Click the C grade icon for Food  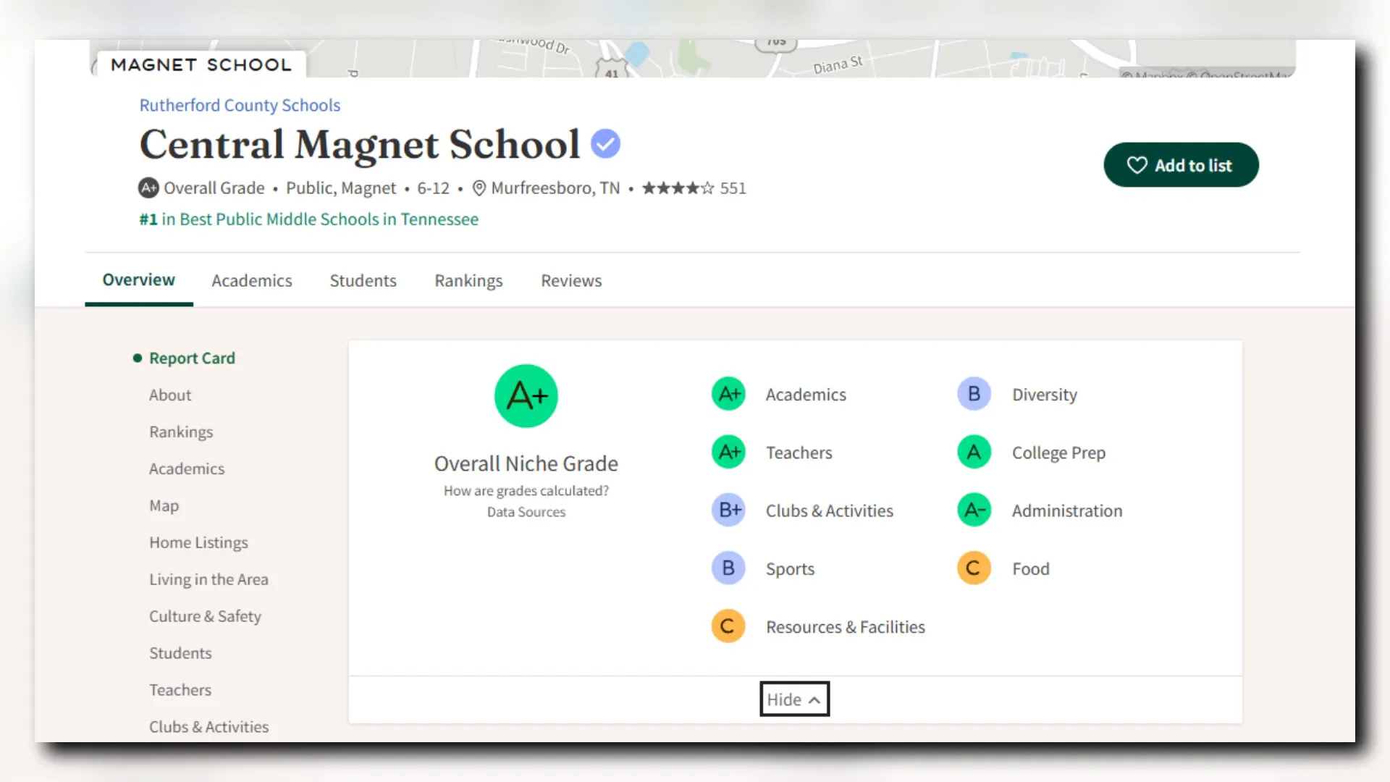(x=974, y=568)
